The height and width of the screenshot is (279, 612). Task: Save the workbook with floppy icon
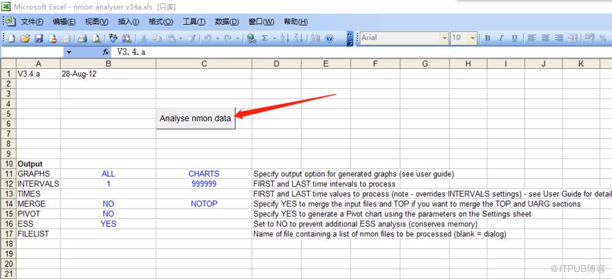point(39,39)
